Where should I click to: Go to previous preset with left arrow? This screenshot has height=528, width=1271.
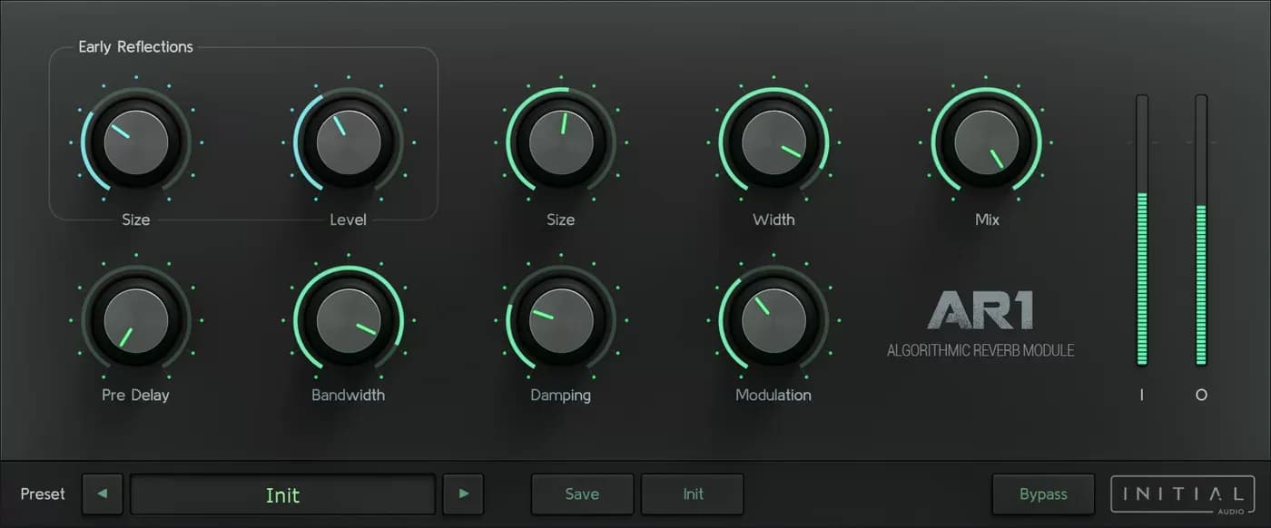102,494
